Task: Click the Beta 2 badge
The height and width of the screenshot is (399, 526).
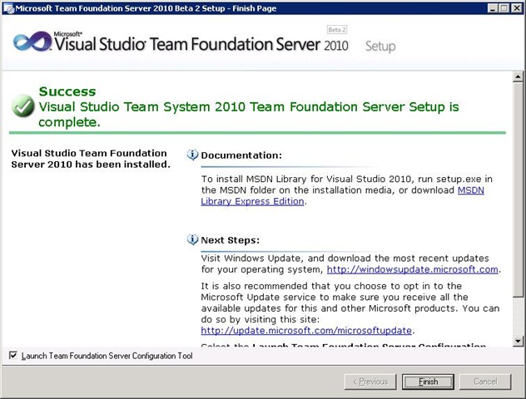Action: [337, 29]
